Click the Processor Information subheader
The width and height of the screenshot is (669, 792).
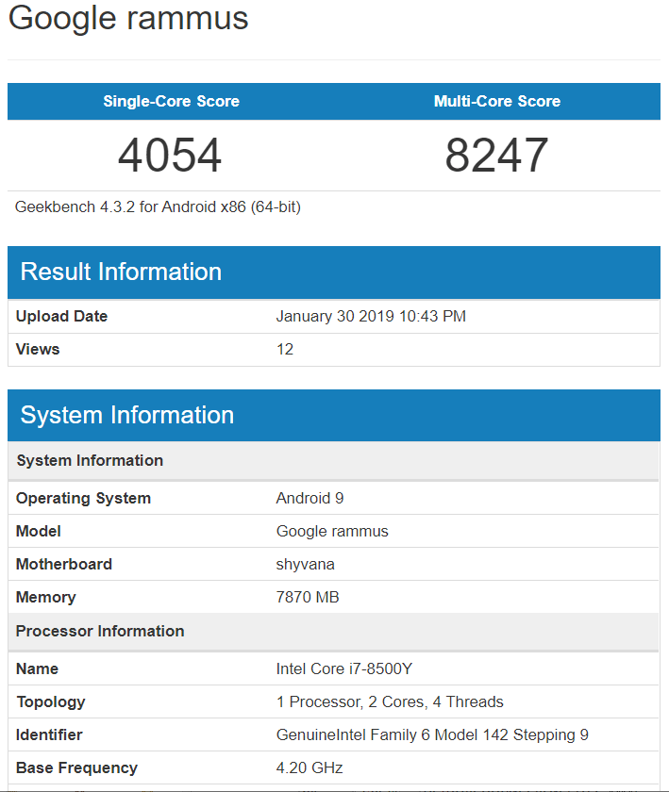333,632
